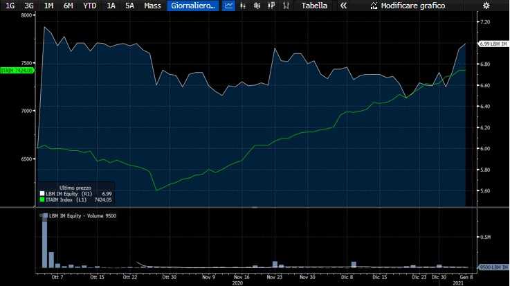The width and height of the screenshot is (510, 286).
Task: Click the Dic 23 date label
Action: pyautogui.click(x=419, y=277)
